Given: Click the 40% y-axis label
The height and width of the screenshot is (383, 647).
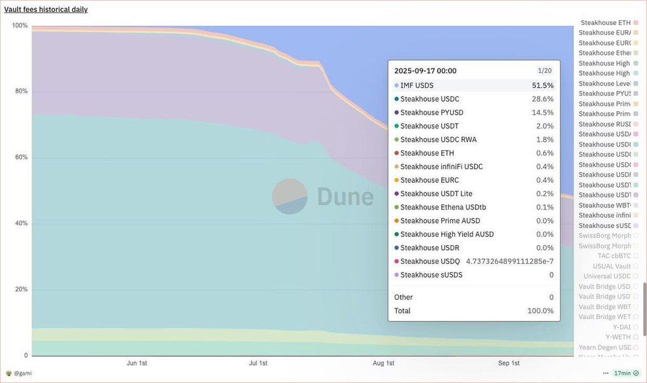Looking at the screenshot, I should tap(21, 223).
